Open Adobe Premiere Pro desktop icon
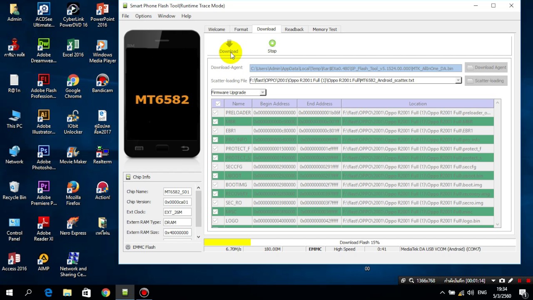 [44, 193]
